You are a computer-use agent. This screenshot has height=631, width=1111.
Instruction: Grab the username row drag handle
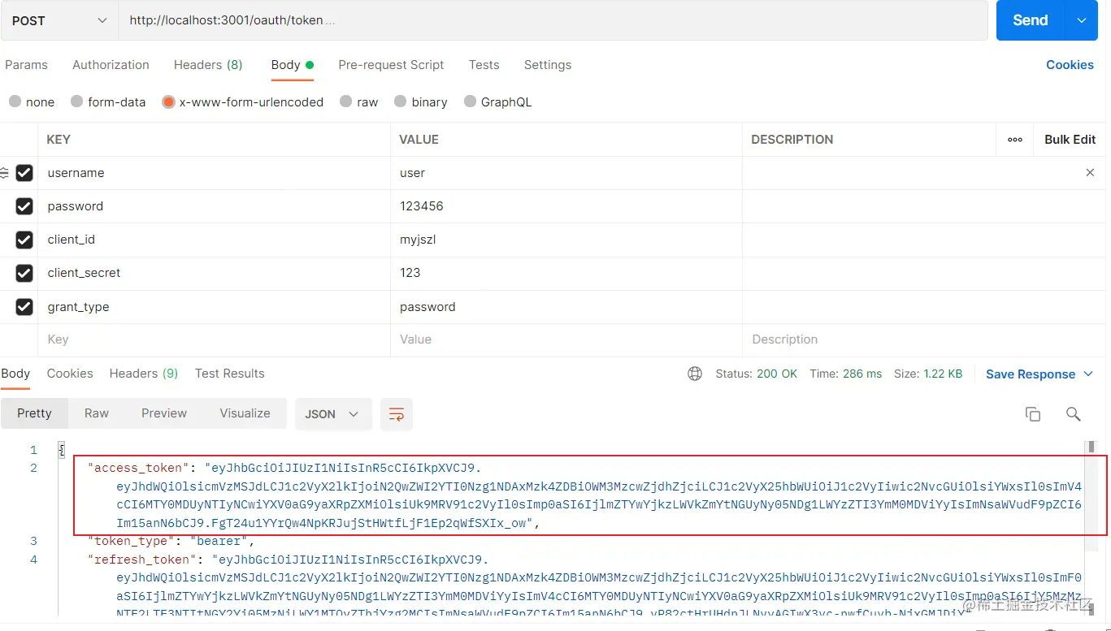click(x=4, y=173)
